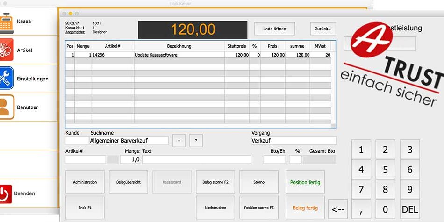Select row Update Kassasoftware
This screenshot has height=222, width=444.
[198, 55]
